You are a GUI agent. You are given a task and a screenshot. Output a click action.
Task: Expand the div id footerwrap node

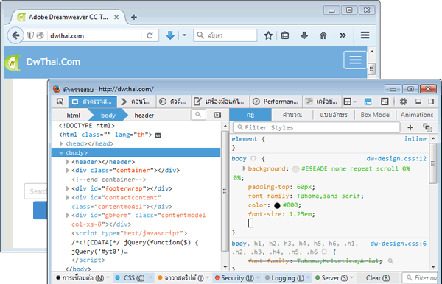tap(67, 188)
